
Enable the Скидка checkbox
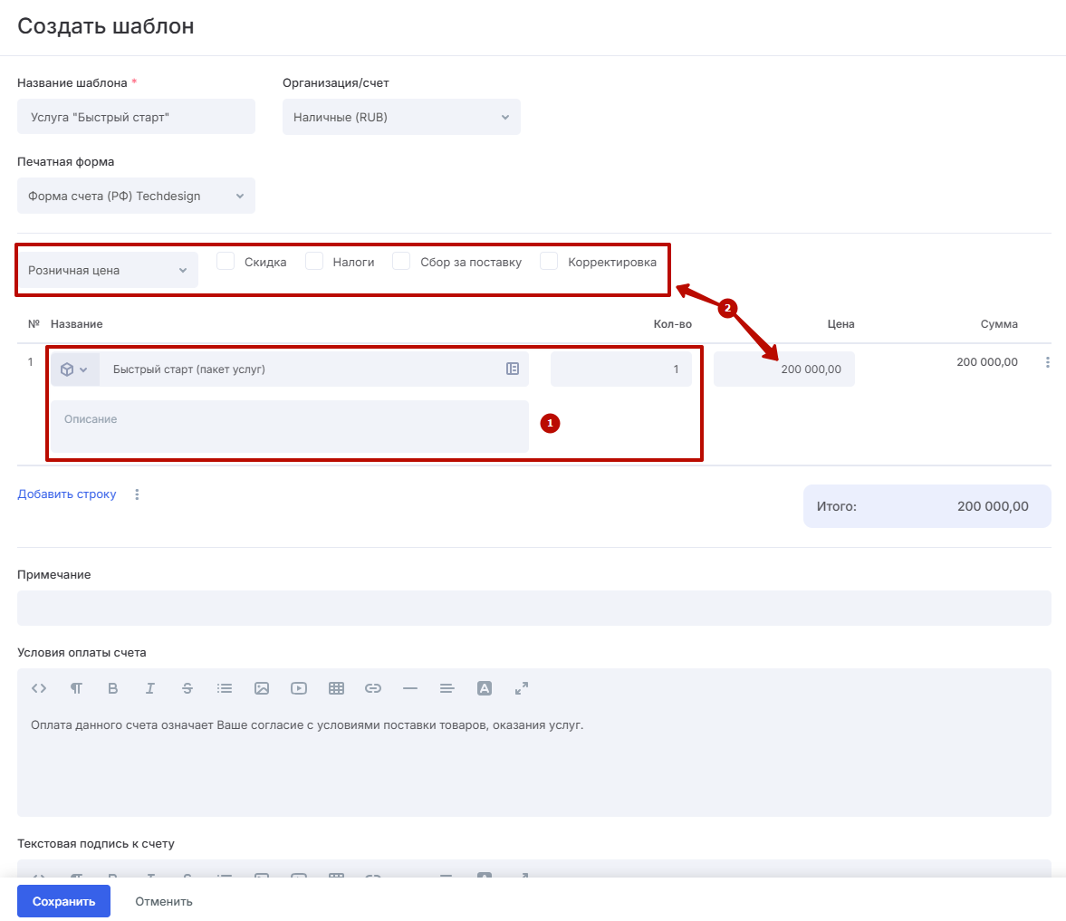point(226,262)
